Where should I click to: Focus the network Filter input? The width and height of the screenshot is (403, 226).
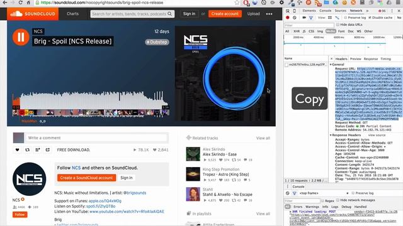(309, 25)
